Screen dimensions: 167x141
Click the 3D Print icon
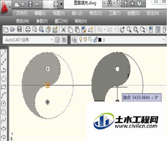(48, 29)
